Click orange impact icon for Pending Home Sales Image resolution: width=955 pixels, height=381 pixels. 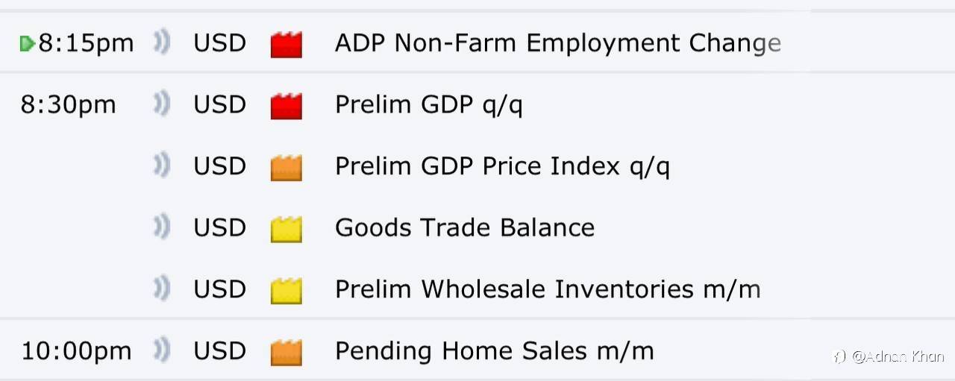[x=286, y=351]
